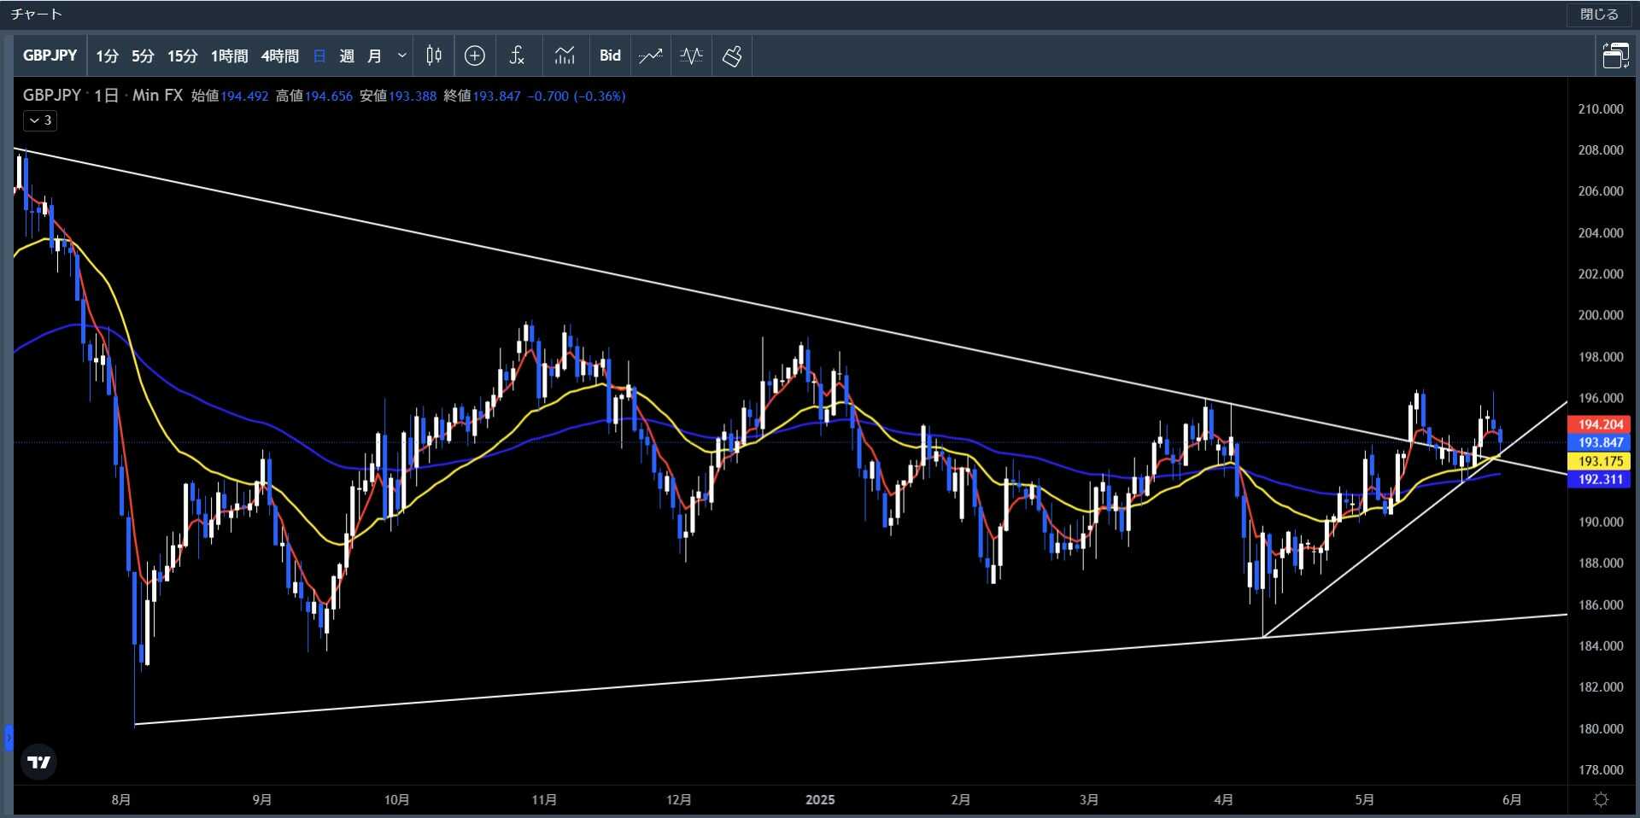Click the red 194.204 price label
The height and width of the screenshot is (818, 1640).
(x=1600, y=424)
